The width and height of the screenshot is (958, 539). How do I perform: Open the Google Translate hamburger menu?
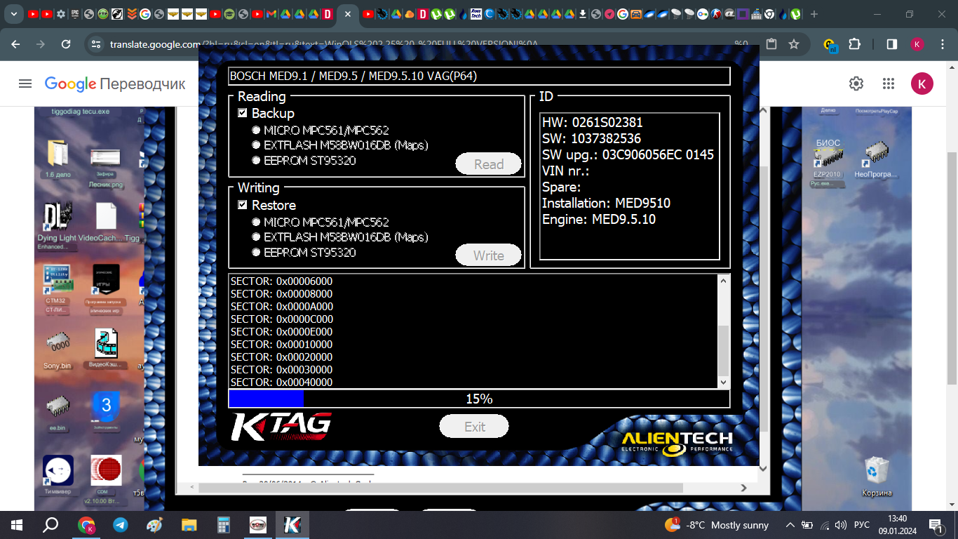click(x=25, y=84)
